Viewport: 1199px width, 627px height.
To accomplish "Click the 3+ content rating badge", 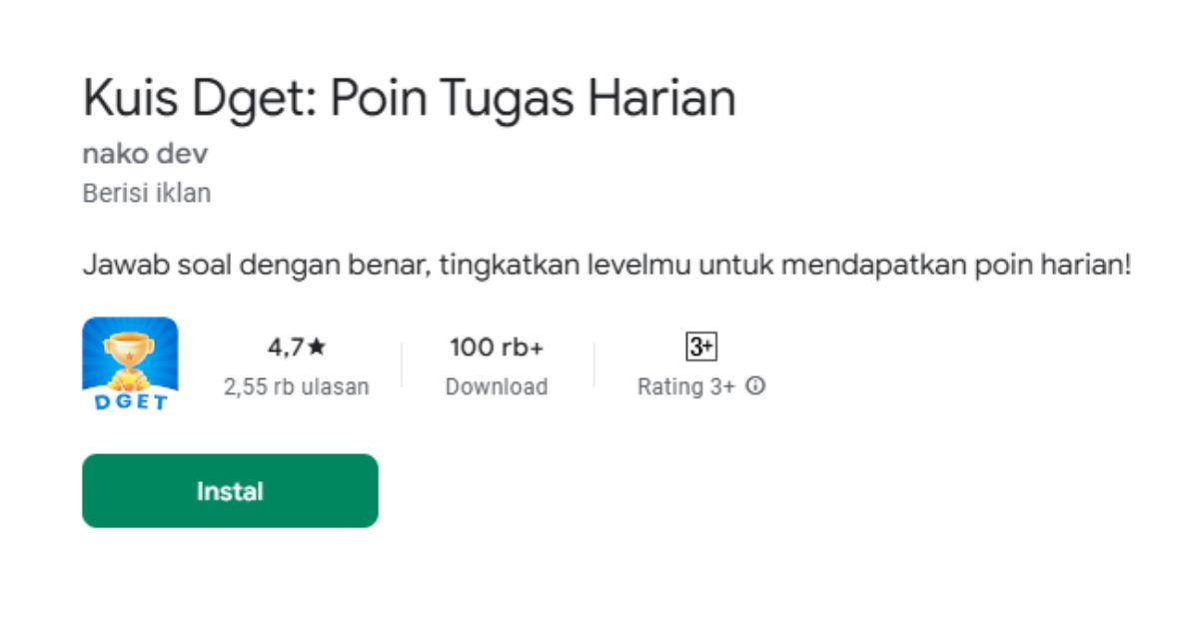I will tap(701, 346).
